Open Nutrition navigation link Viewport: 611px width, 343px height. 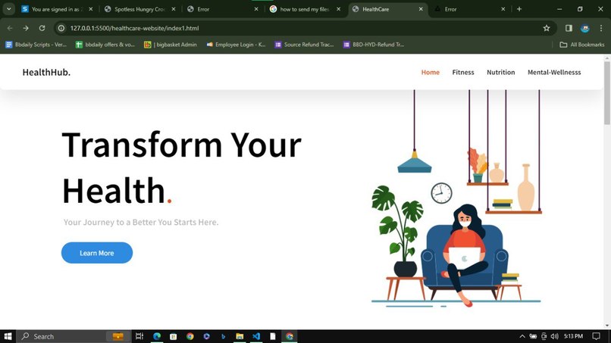tap(501, 72)
